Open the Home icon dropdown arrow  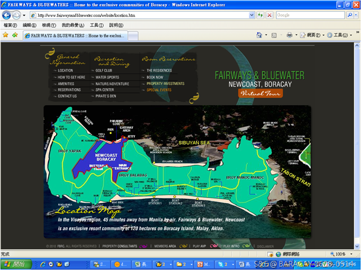[266, 35]
